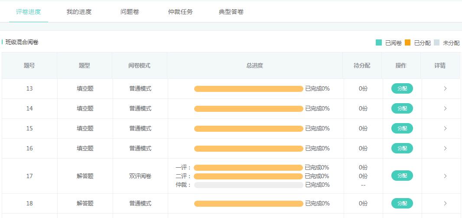462x218 pixels.
Task: Click question number 14 cell
Action: click(29, 108)
